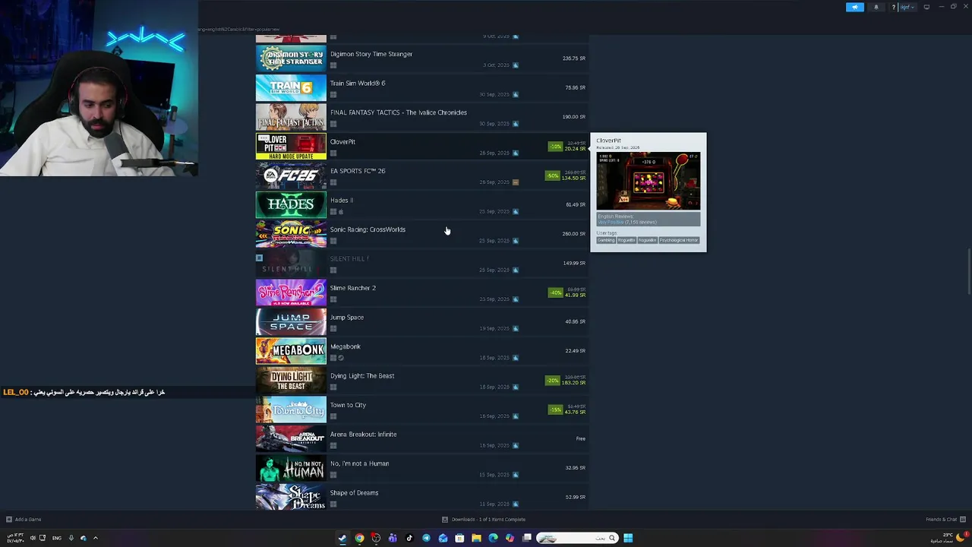Screen dimensions: 972x547
Task: Click the Add a Game plus icon
Action: pos(9,520)
